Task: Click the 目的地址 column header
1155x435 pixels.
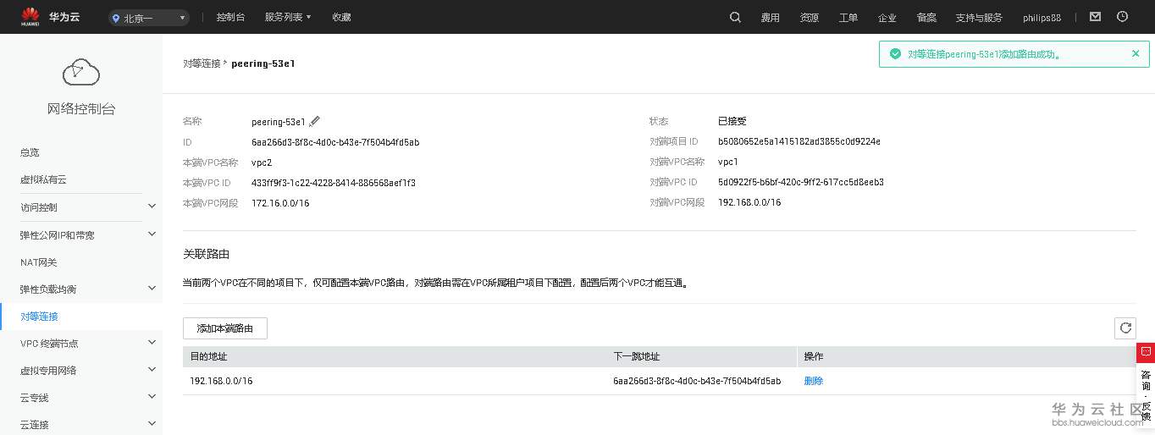Action: click(x=208, y=356)
